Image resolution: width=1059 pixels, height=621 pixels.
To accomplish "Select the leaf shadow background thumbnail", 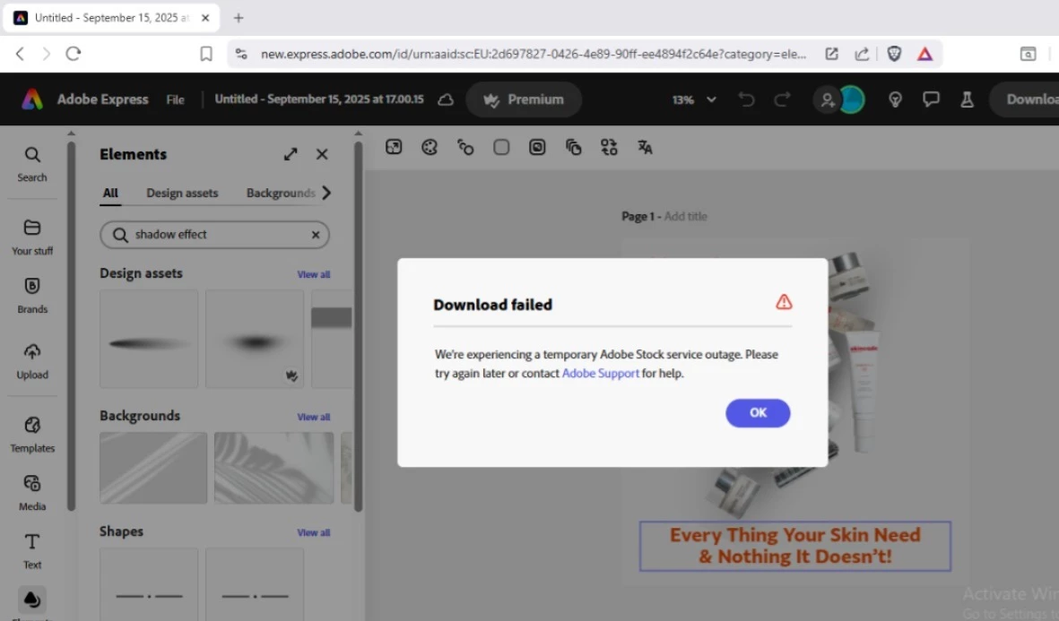I will 273,468.
